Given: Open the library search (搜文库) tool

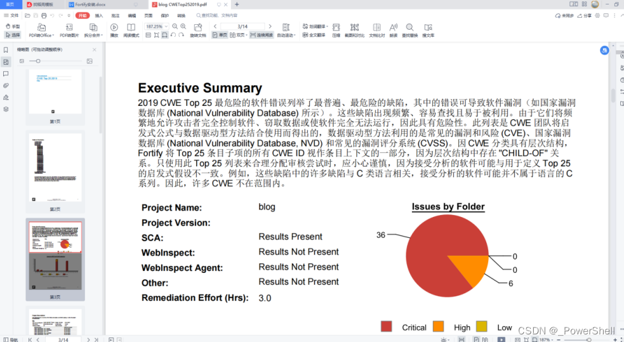Looking at the screenshot, I should pyautogui.click(x=428, y=30).
